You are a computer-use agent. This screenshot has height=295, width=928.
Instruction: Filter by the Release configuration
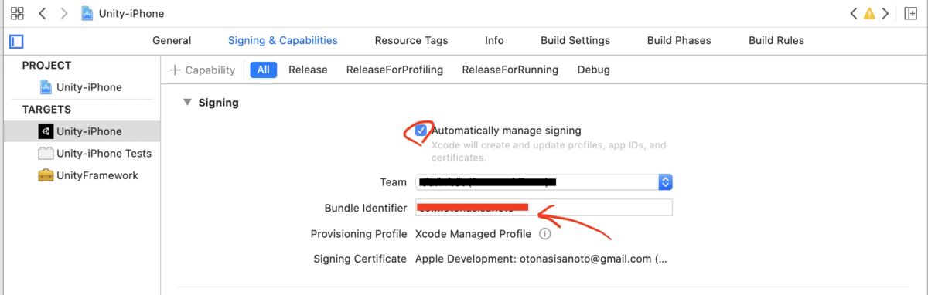coord(308,70)
